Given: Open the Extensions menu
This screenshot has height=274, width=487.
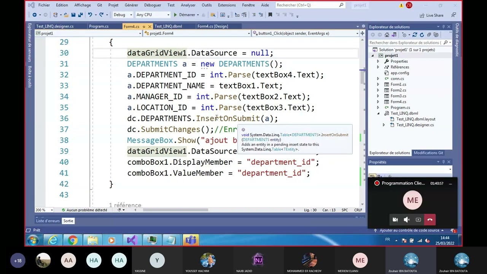Looking at the screenshot, I should click(227, 5).
